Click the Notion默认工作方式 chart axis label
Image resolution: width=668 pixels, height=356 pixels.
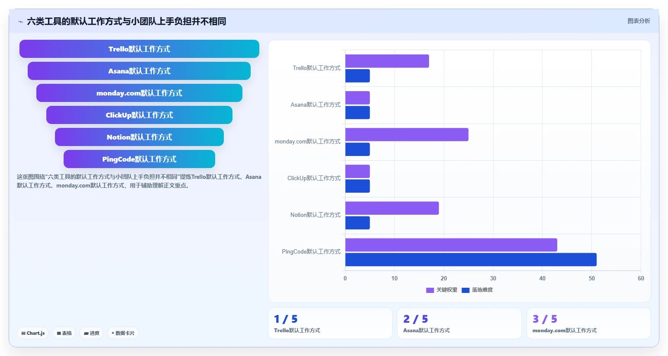coord(316,215)
